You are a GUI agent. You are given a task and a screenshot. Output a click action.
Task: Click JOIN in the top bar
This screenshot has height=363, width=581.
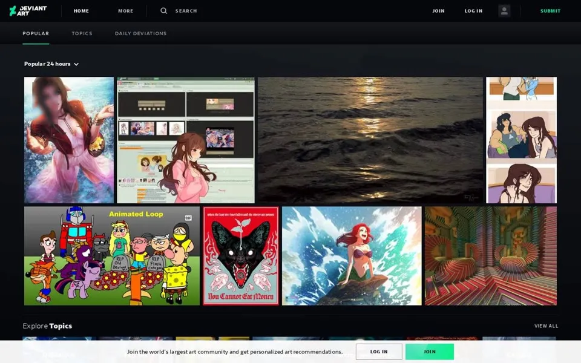[438, 11]
